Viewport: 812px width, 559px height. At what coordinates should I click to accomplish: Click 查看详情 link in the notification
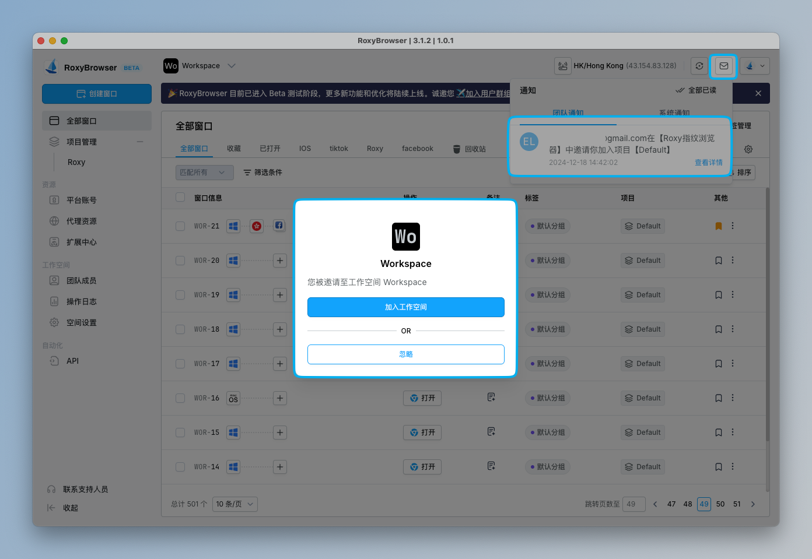pos(709,163)
